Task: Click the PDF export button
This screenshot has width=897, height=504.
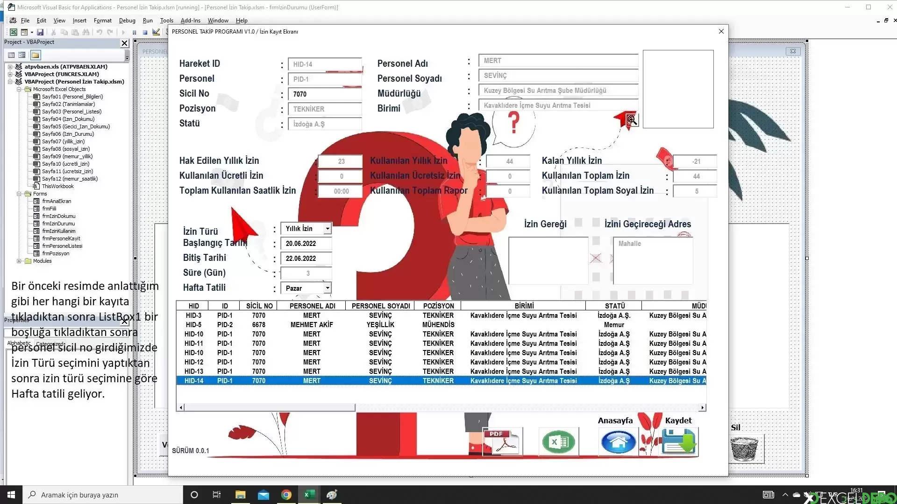Action: [503, 441]
